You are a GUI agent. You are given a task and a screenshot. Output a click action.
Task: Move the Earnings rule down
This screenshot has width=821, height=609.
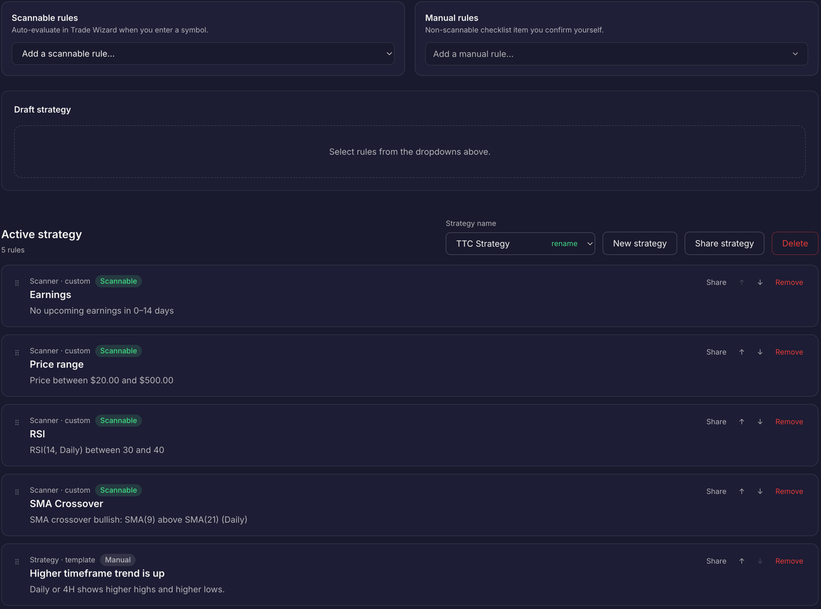[760, 282]
